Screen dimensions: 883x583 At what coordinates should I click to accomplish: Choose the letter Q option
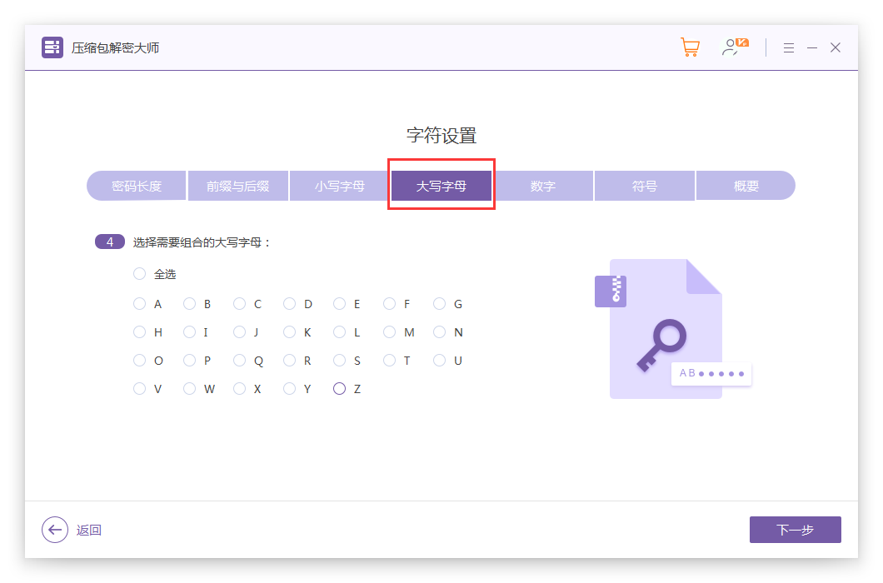tap(239, 361)
